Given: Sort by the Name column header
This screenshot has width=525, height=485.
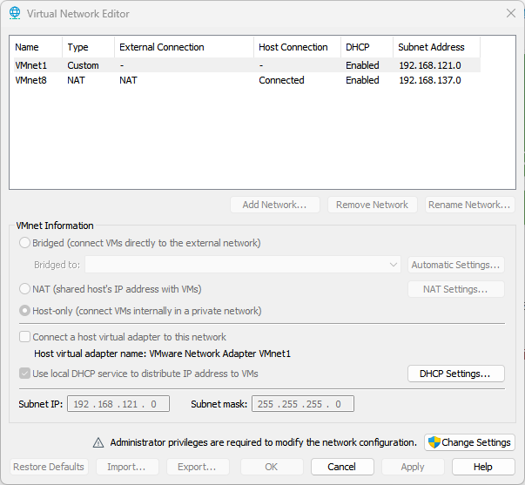Looking at the screenshot, I should click(37, 47).
